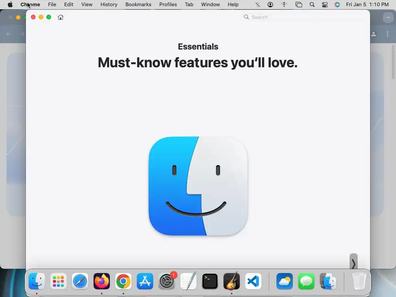Open Finder from the Dock
The height and width of the screenshot is (297, 396).
(x=37, y=281)
